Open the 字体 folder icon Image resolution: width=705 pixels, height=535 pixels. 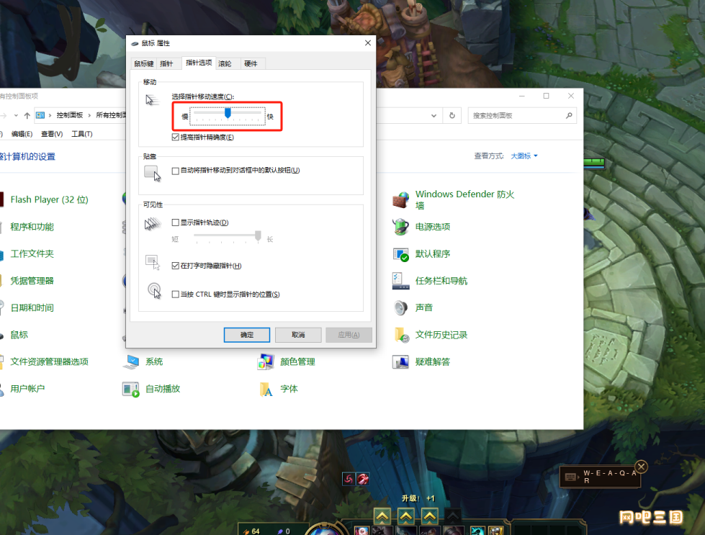coord(266,389)
